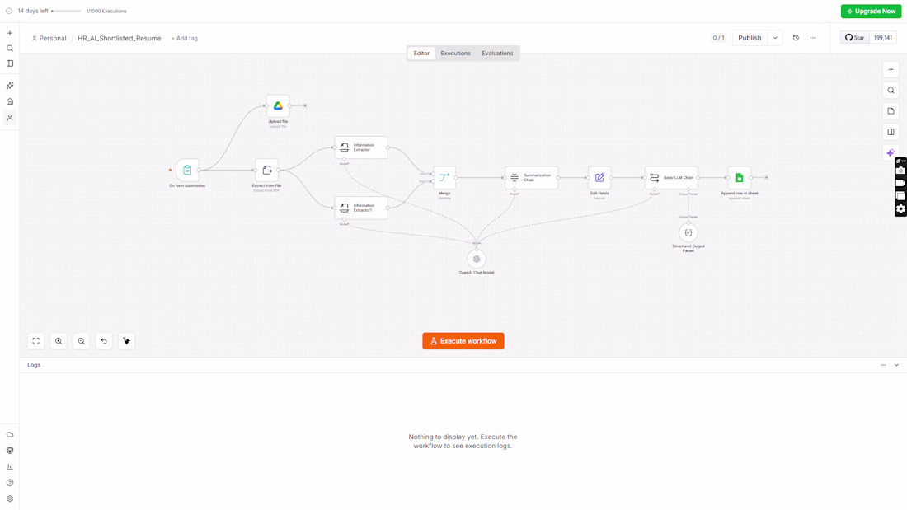Click the trial executions progress bar
907x510 pixels.
66,11
